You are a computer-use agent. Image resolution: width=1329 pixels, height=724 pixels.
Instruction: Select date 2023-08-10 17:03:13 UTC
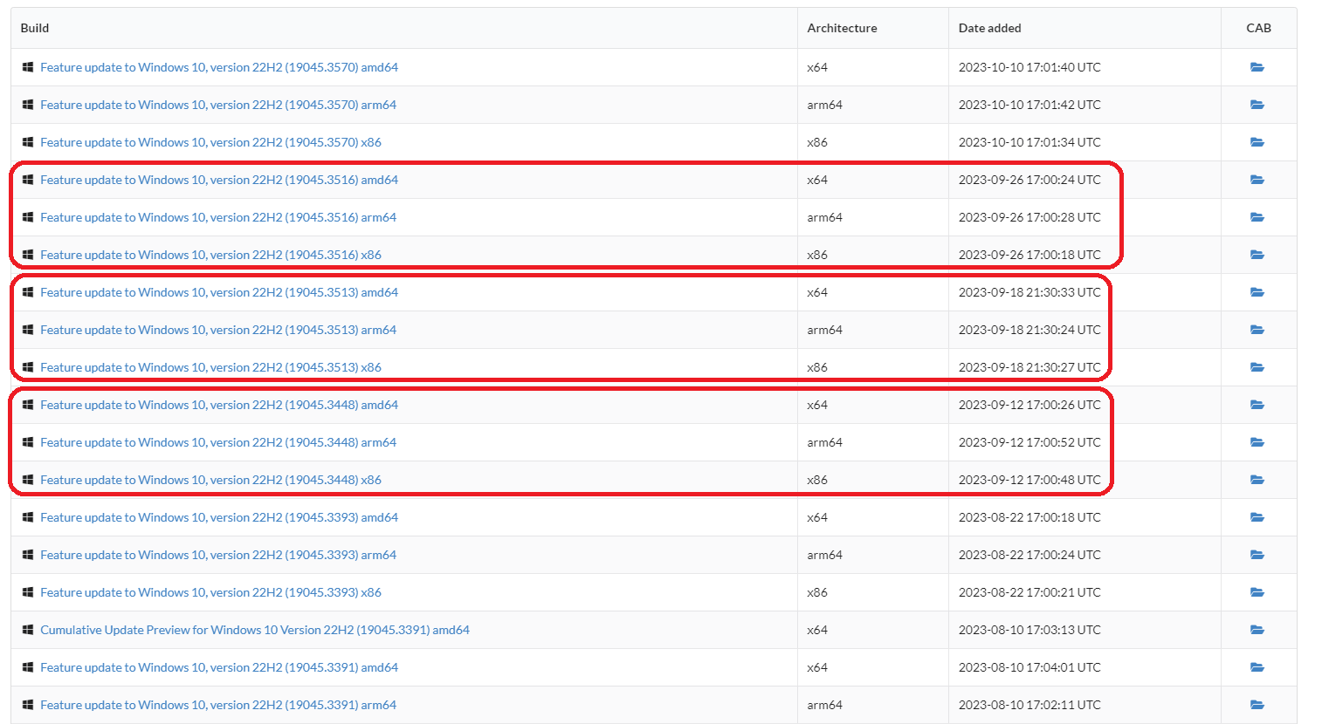coord(1029,630)
